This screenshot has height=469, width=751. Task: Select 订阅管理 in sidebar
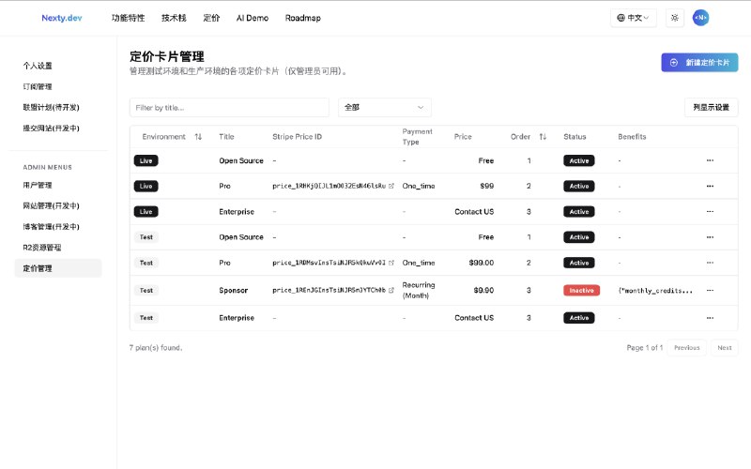pos(38,86)
